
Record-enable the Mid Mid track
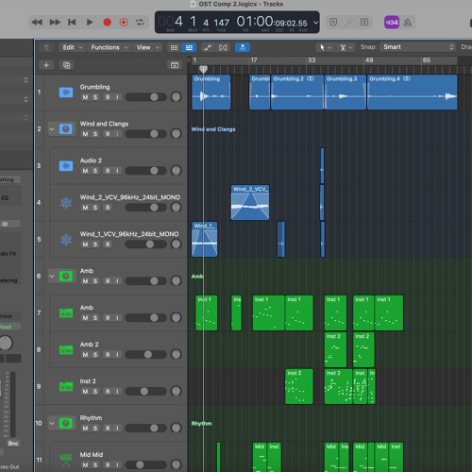coord(108,465)
